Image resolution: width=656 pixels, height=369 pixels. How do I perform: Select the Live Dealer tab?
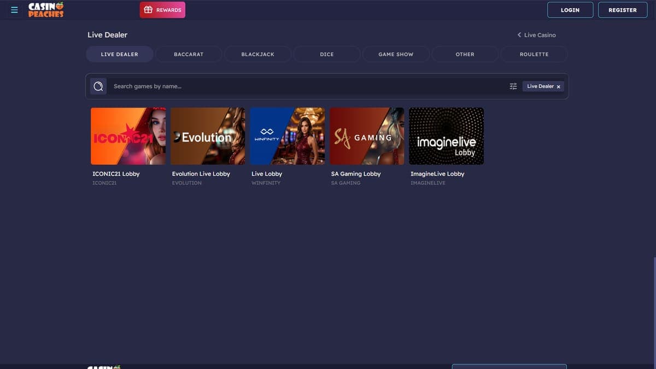119,54
